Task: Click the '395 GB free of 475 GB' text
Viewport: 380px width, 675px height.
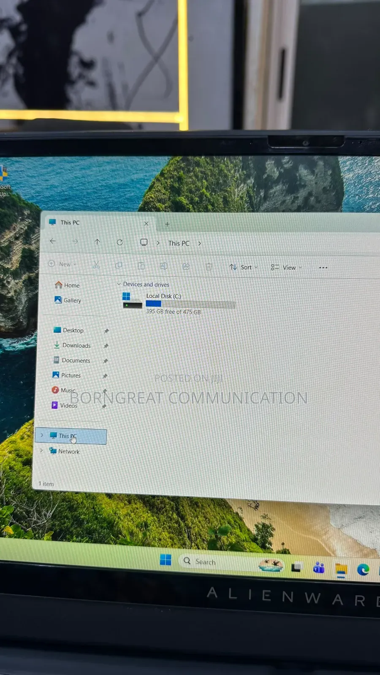Action: click(x=174, y=312)
